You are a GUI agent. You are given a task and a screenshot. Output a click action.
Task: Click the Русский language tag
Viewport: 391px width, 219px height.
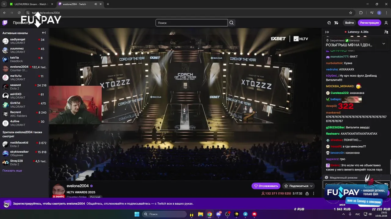[95, 197]
